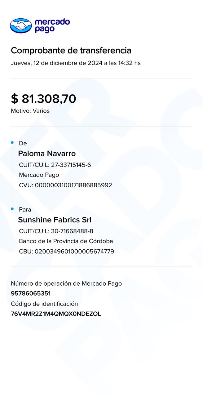Select the recipient CBU number
The width and height of the screenshot is (203, 397).
point(74,252)
